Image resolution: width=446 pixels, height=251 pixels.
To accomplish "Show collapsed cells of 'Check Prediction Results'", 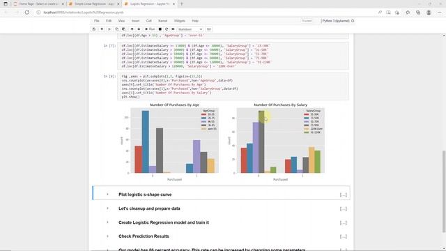I will [x=344, y=236].
